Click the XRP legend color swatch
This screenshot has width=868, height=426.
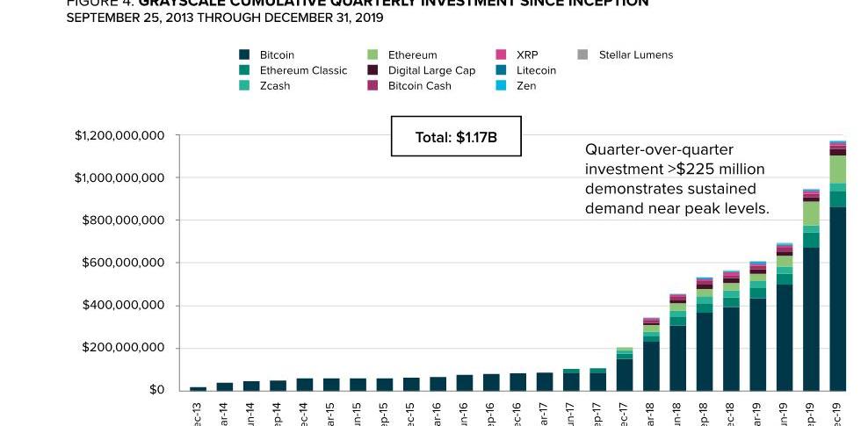pyautogui.click(x=501, y=54)
